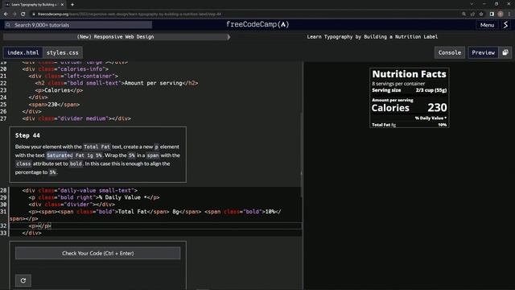Screen dimensions: 515x290
Task: Click the editor vertical scrollbar
Action: 301,155
